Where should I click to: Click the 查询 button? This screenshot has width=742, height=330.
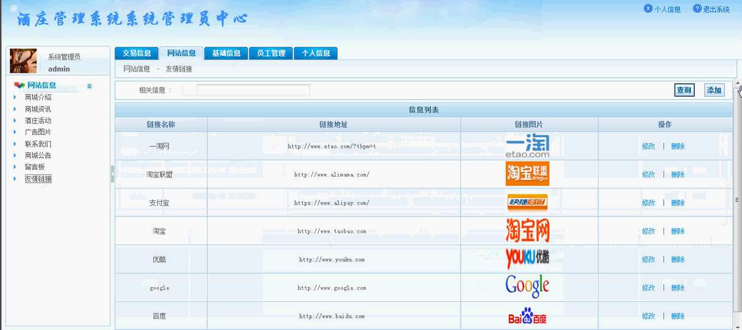pyautogui.click(x=684, y=90)
